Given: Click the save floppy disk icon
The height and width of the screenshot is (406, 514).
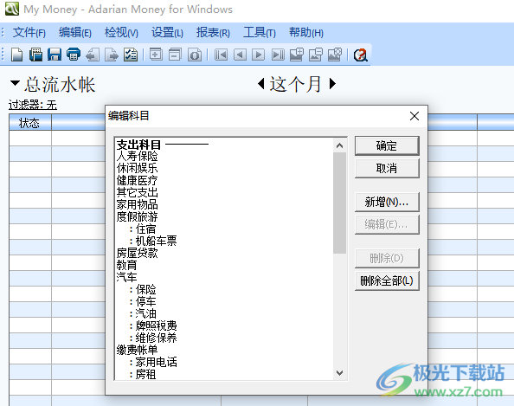Looking at the screenshot, I should (x=55, y=55).
